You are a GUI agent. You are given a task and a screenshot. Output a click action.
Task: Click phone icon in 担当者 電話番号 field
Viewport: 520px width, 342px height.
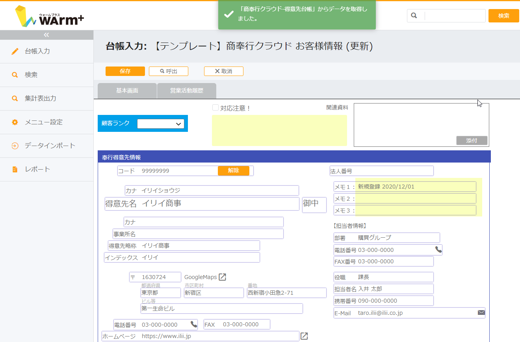[438, 249]
